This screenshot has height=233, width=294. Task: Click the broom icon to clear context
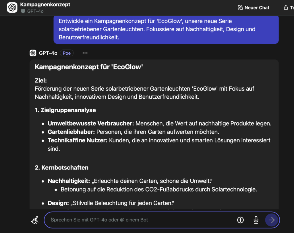click(35, 220)
